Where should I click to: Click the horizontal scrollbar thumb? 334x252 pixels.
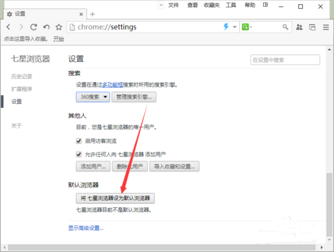(x=162, y=247)
